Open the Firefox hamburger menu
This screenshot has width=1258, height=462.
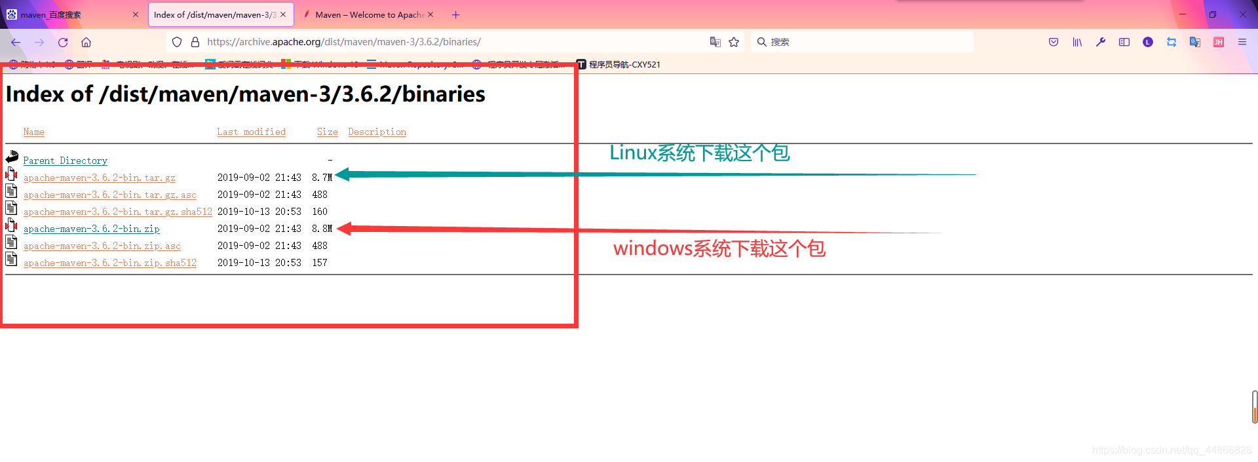(1242, 42)
